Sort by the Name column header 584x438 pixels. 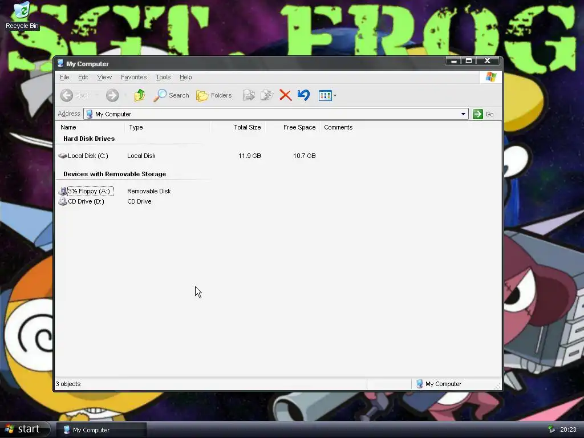90,127
